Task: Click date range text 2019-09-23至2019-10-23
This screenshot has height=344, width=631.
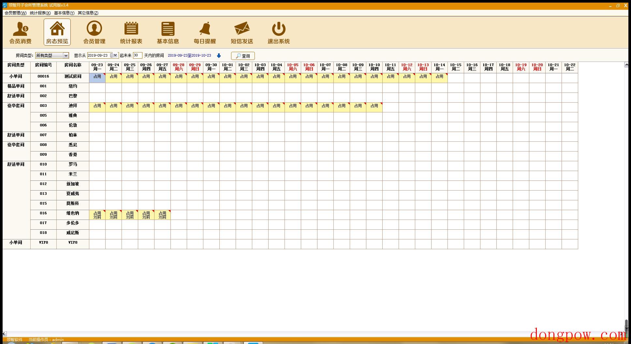Action: coord(189,56)
